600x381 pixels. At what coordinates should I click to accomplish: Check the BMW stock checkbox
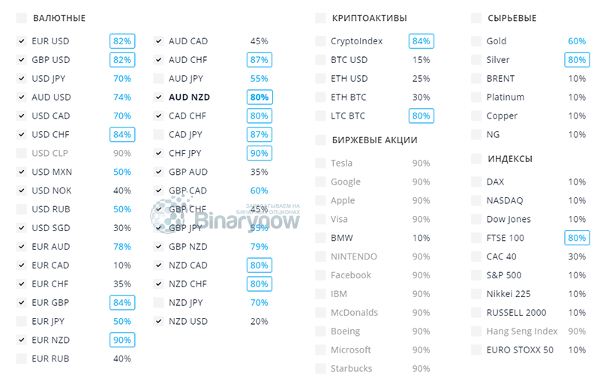point(320,238)
